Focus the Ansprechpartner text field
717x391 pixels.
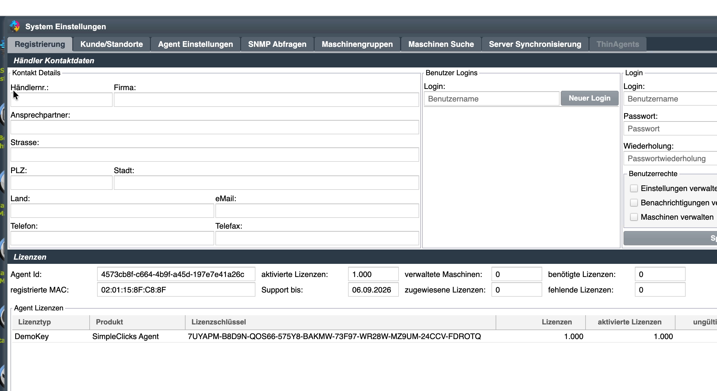pyautogui.click(x=215, y=127)
